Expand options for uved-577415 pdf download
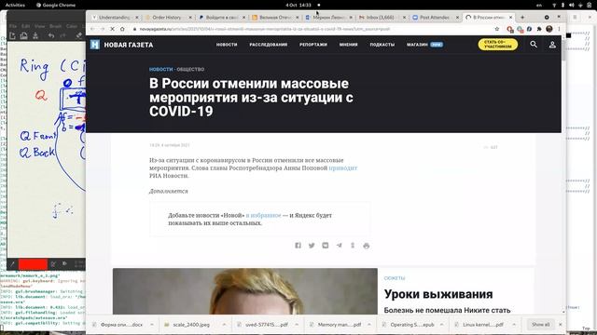 click(x=297, y=325)
